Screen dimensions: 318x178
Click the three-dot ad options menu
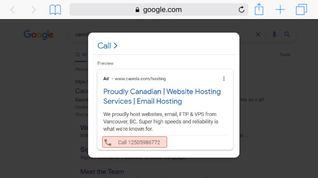click(x=224, y=79)
